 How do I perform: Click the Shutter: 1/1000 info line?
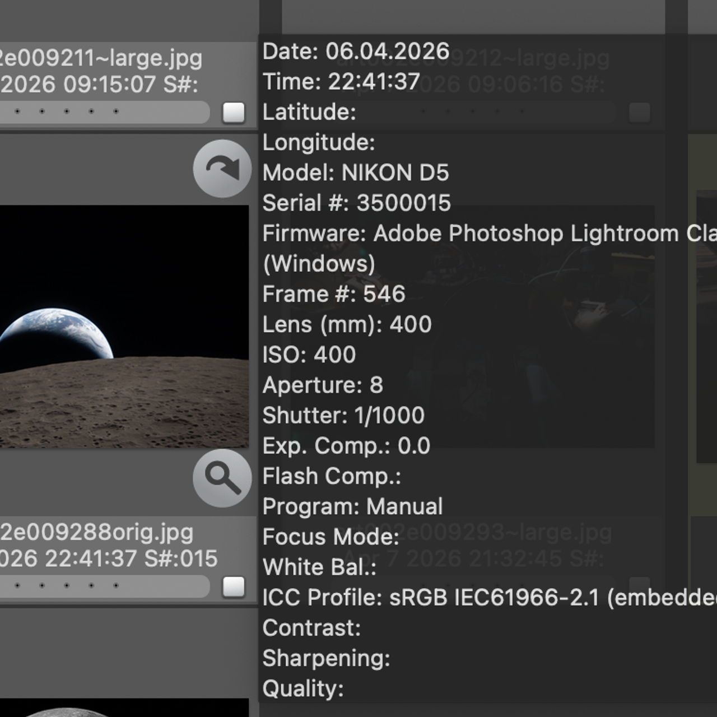343,416
